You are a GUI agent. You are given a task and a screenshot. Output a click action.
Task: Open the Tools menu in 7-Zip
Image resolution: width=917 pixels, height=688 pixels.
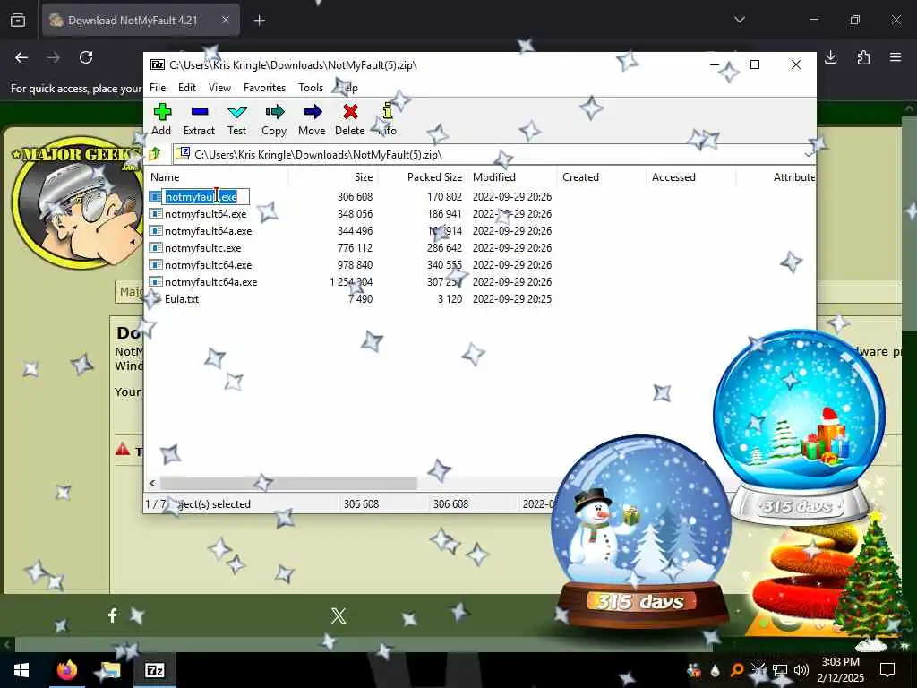point(311,87)
